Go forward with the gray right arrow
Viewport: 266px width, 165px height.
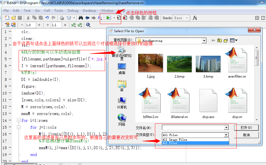[x=94, y=18]
